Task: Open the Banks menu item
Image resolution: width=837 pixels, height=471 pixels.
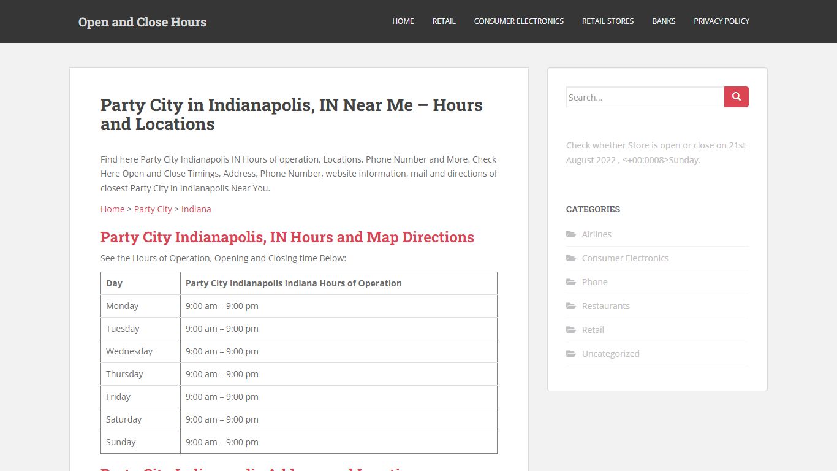Action: (x=664, y=21)
